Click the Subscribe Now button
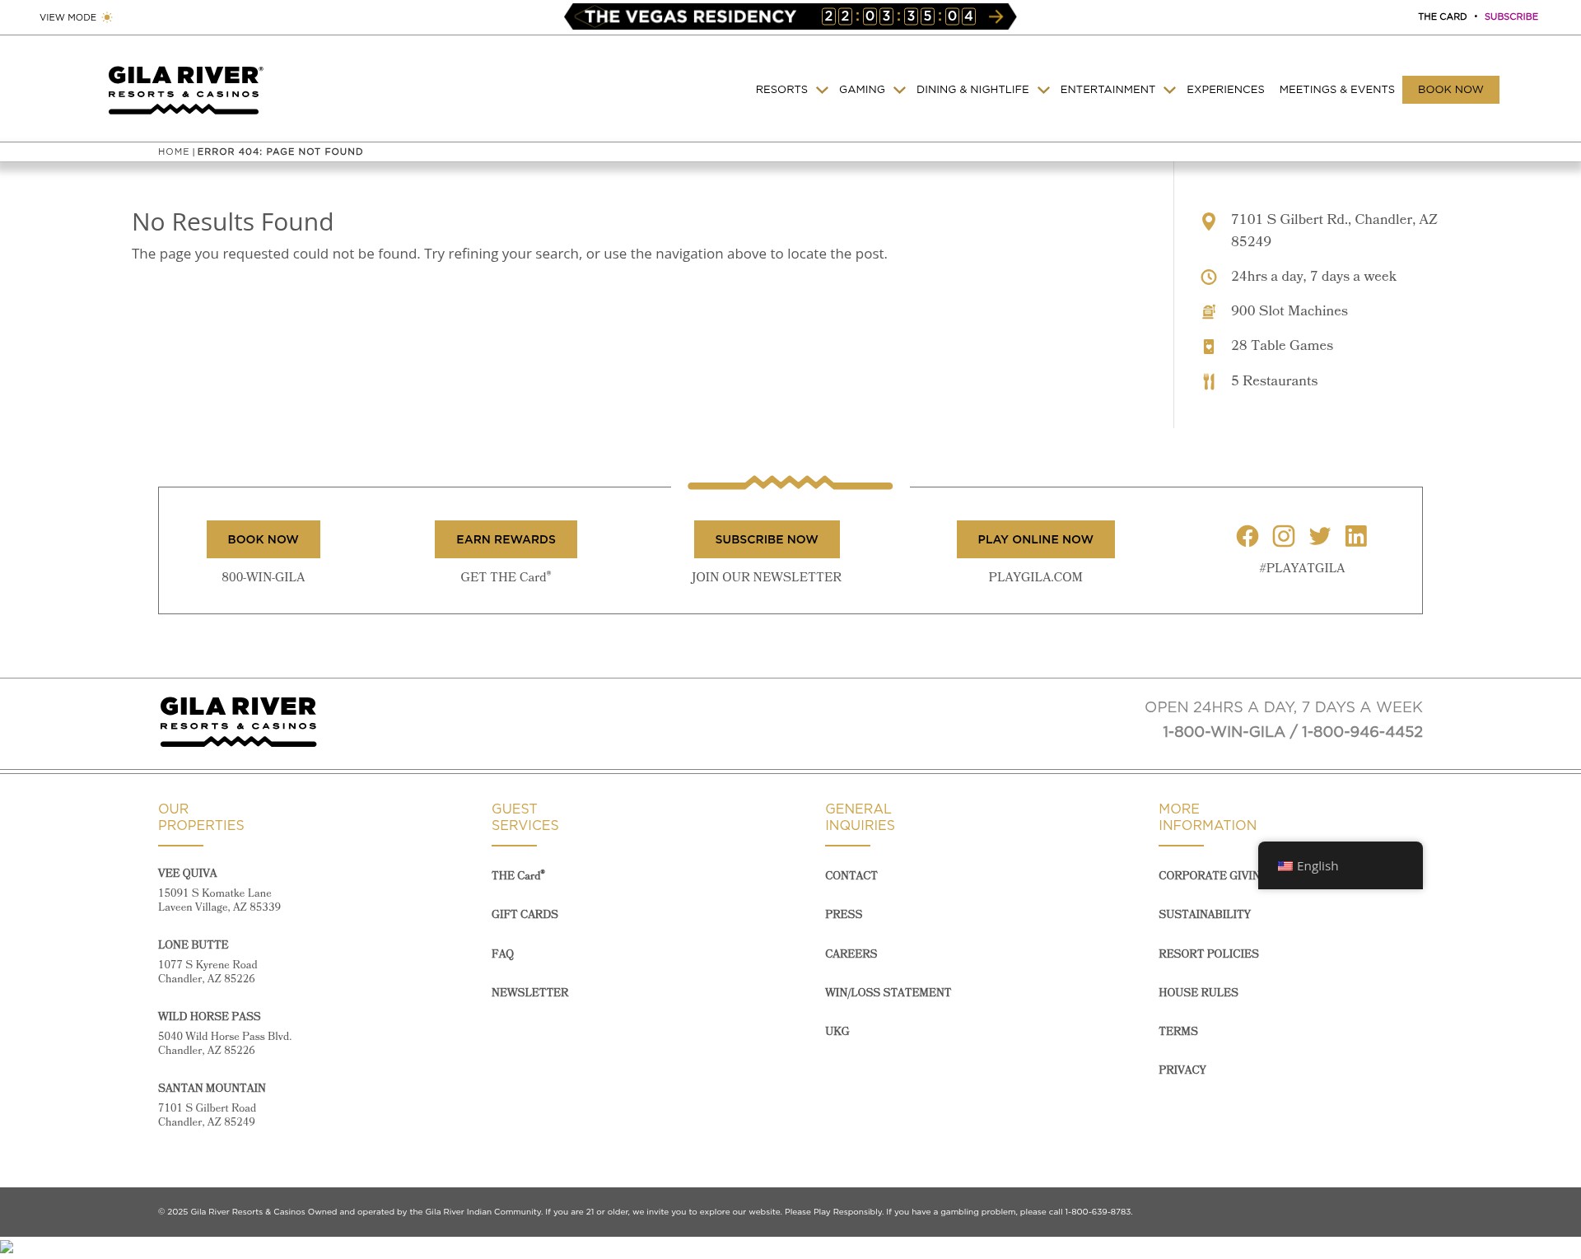The height and width of the screenshot is (1259, 1581). click(x=767, y=539)
